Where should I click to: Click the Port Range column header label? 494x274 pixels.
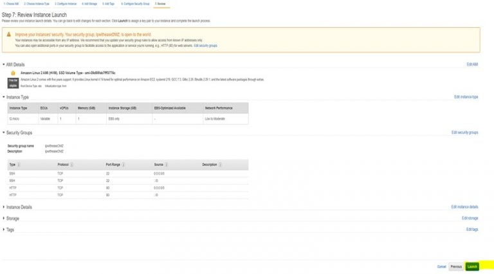pyautogui.click(x=113, y=165)
